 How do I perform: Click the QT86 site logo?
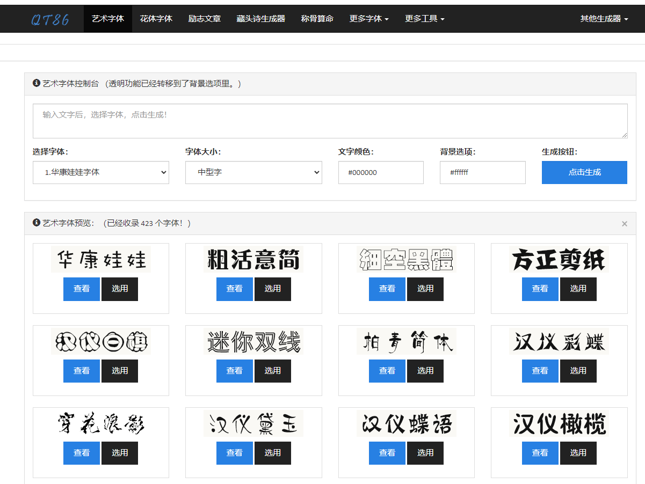point(50,19)
